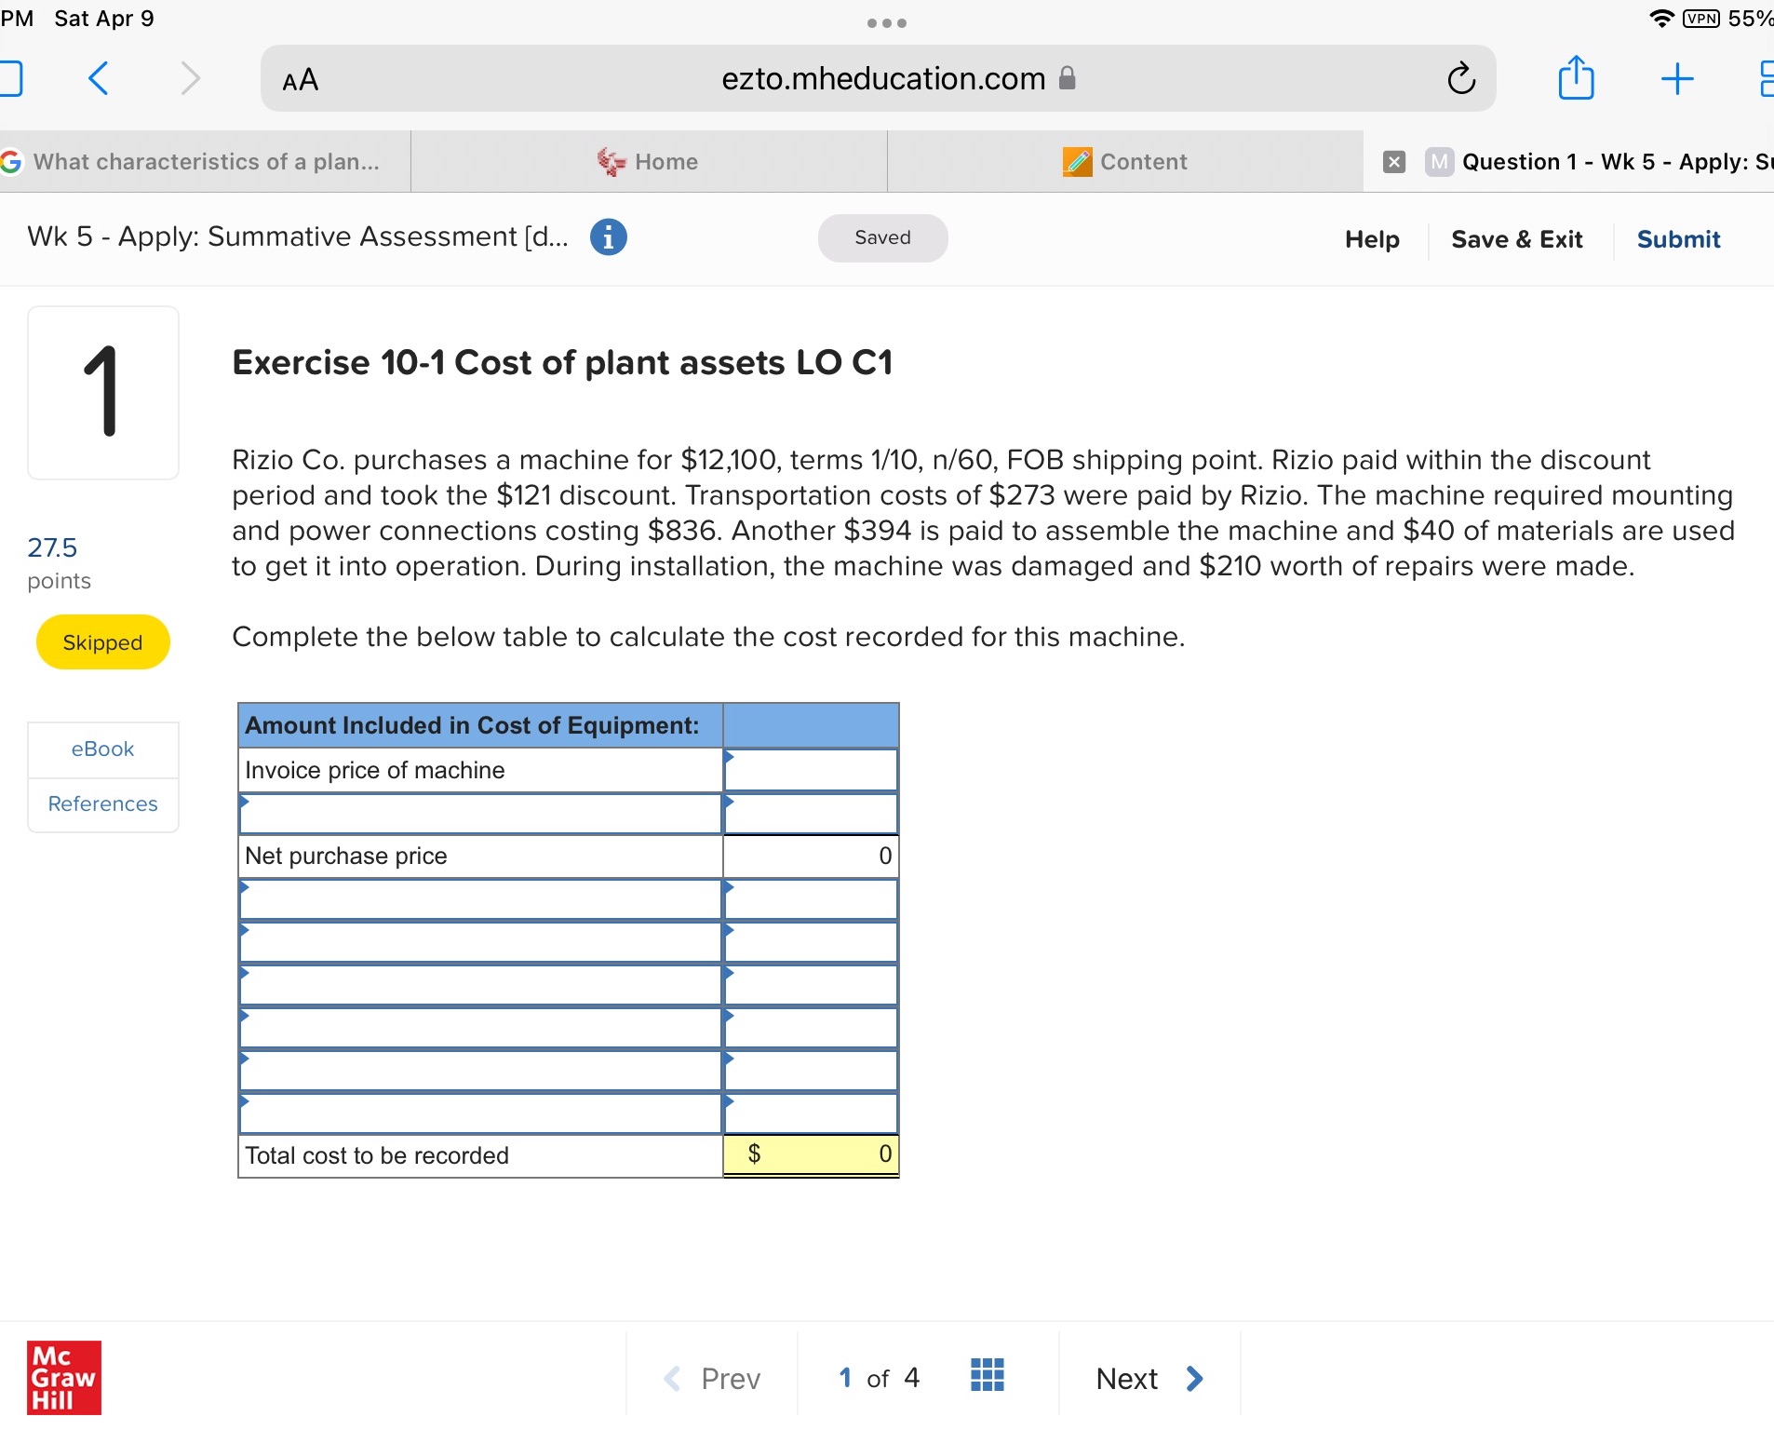Open the AA reader settings menu
Viewport: 1774px width, 1430px height.
tap(300, 80)
